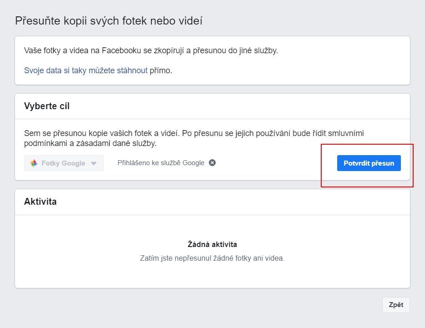425x328 pixels.
Task: Click the word videí in the page title
Action: pyautogui.click(x=191, y=20)
